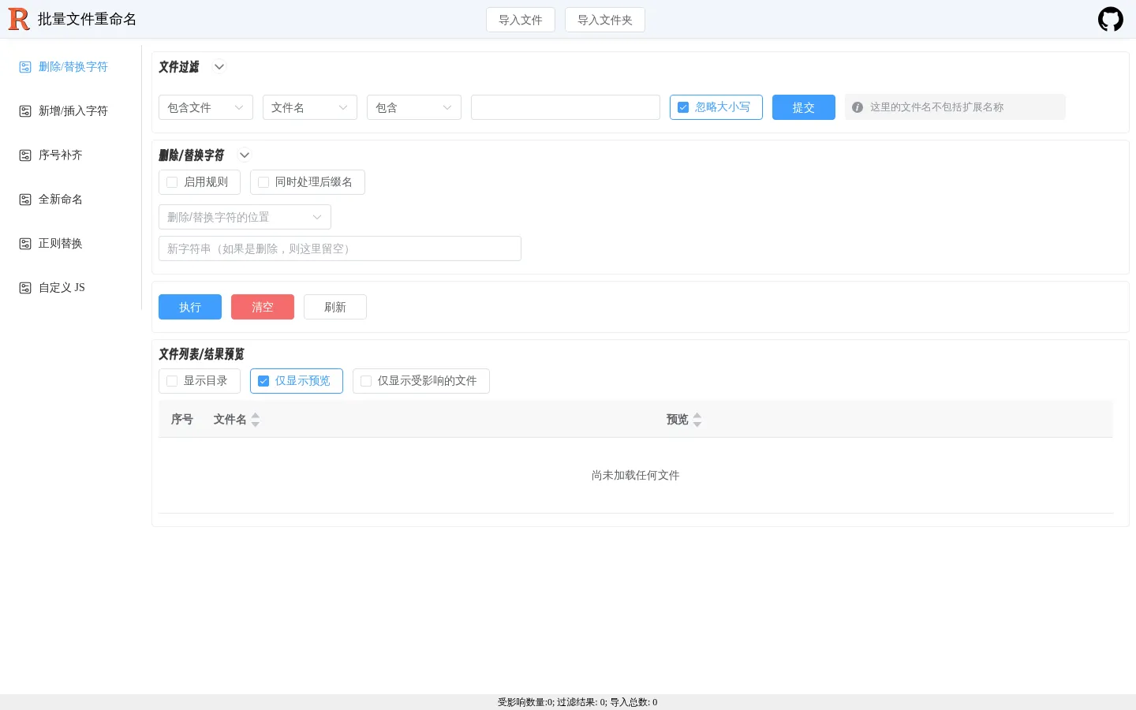This screenshot has width=1136, height=710.
Task: Sort table by 预览 column arrows
Action: (x=697, y=420)
